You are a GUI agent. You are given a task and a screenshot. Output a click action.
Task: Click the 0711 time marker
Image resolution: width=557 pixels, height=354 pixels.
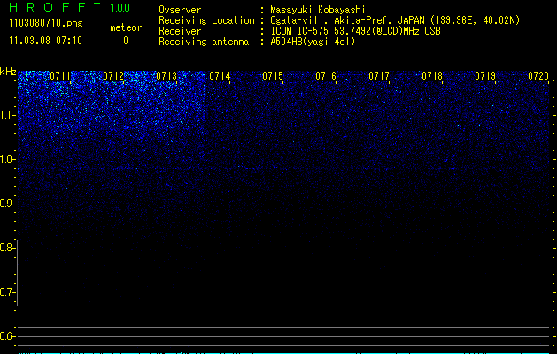click(x=60, y=76)
